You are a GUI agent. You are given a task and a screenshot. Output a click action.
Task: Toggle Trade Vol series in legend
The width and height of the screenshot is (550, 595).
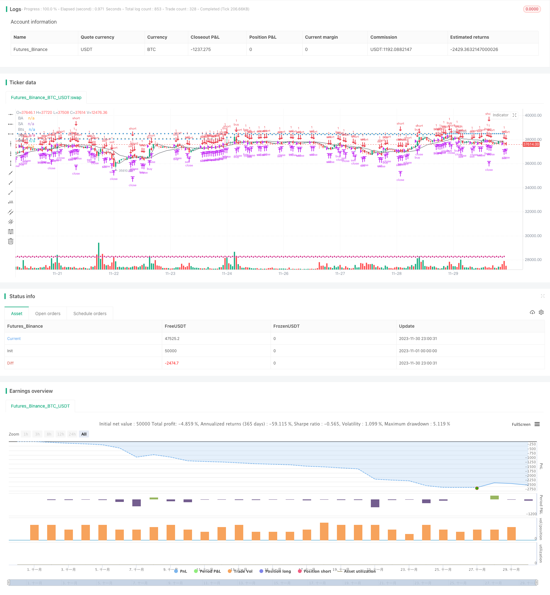240,571
